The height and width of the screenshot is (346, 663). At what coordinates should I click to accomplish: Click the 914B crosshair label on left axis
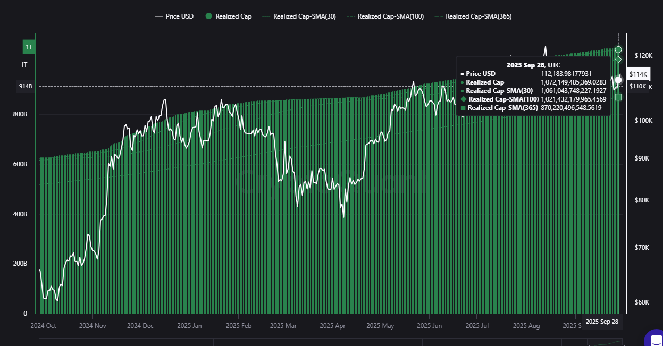[x=26, y=86]
